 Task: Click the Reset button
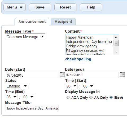[65, 7]
